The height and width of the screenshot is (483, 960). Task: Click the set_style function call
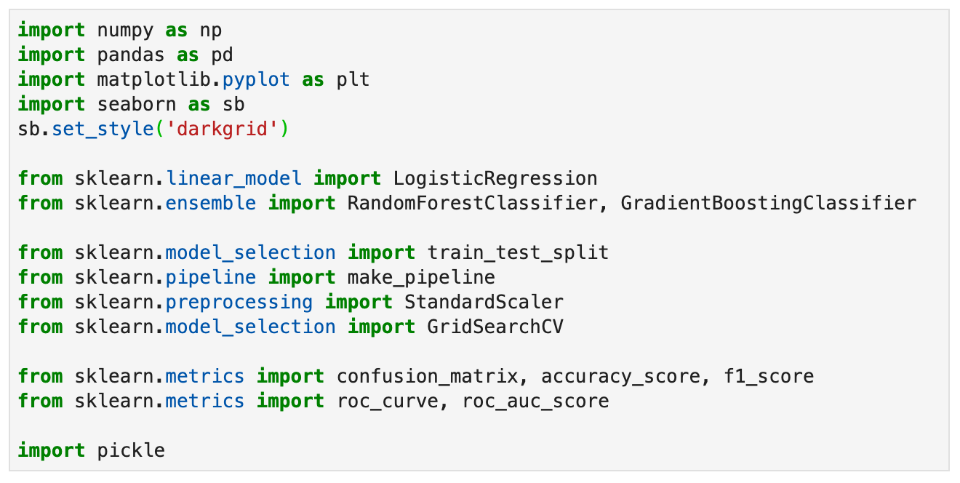tap(92, 129)
